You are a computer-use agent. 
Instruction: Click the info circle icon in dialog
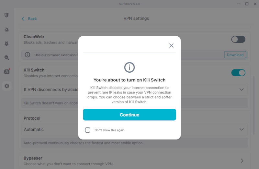pyautogui.click(x=129, y=67)
